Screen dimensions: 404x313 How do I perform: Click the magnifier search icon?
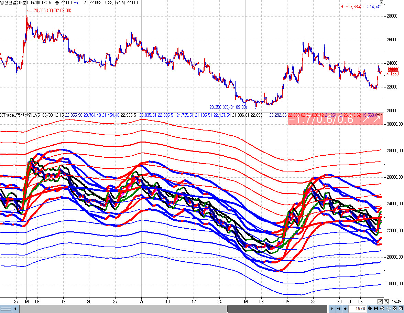point(386,302)
